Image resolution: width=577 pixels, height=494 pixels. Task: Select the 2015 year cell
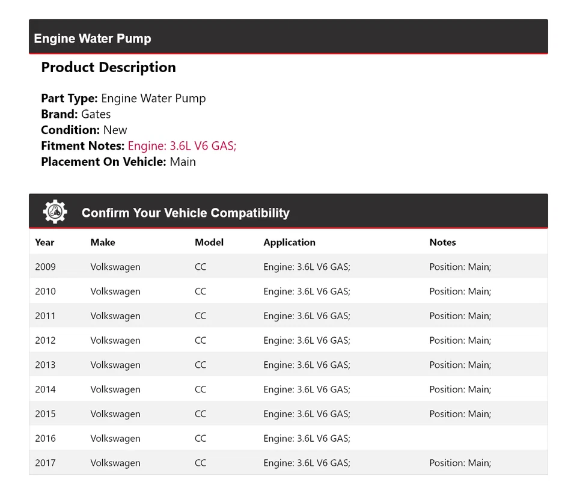click(45, 414)
